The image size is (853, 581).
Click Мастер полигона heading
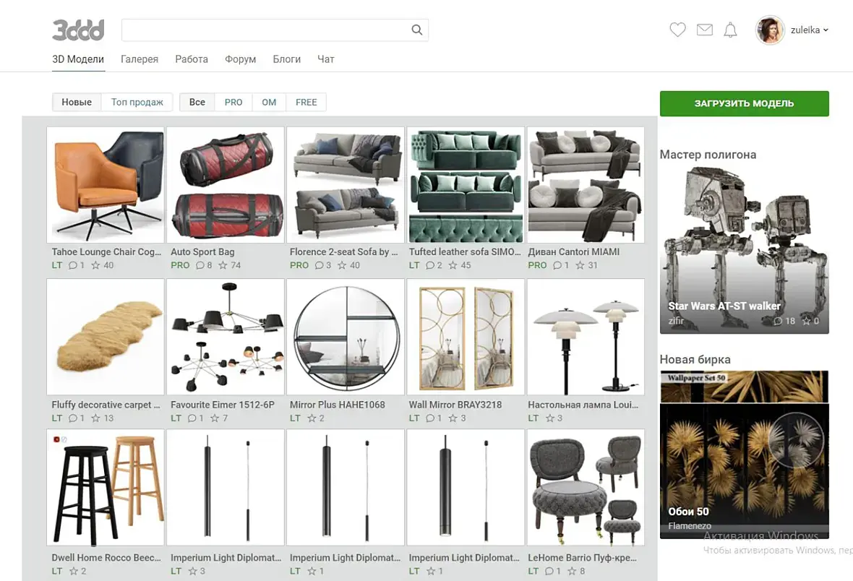[x=708, y=155]
